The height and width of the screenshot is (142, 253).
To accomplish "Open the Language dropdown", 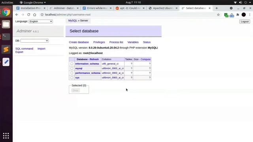I will (x=41, y=21).
